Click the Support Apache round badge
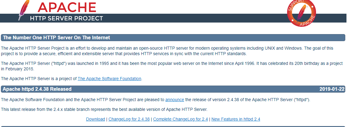The width and height of the screenshot is (348, 127). 301,13
